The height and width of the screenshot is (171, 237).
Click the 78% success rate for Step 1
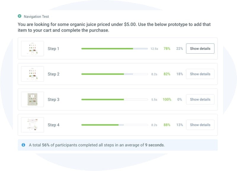[167, 49]
